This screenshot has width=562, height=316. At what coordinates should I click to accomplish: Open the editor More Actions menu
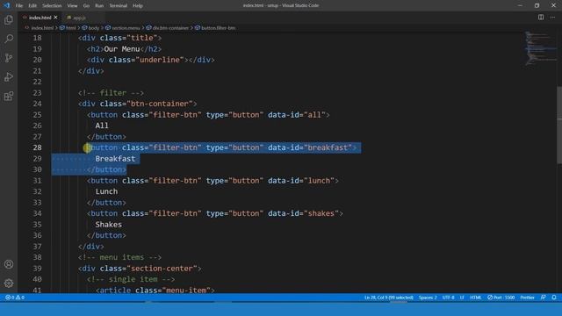[552, 18]
